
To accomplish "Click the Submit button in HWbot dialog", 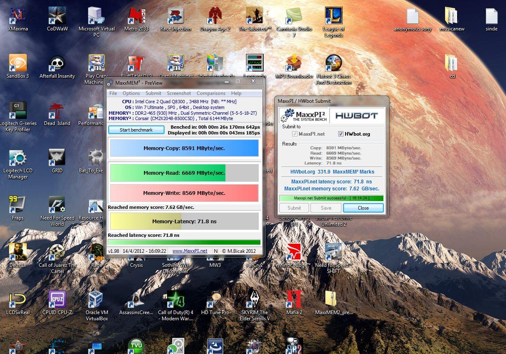I will coord(294,208).
